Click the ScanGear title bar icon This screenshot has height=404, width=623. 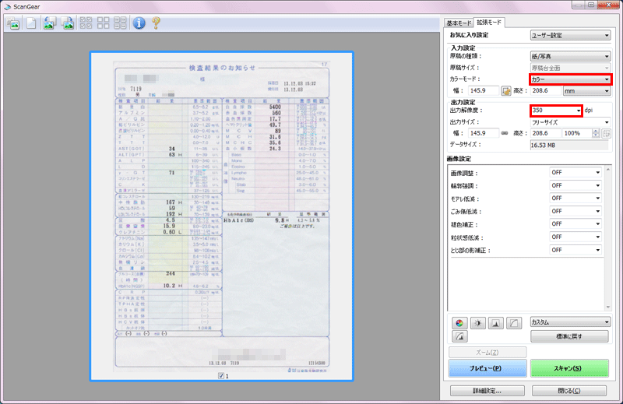pos(7,7)
